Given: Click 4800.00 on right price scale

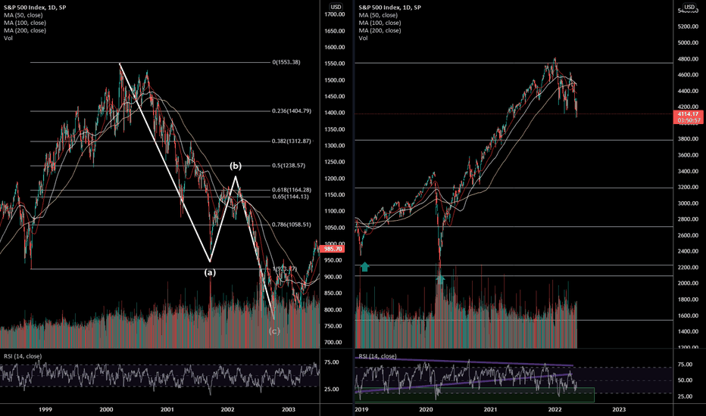Looking at the screenshot, I should 688,59.
